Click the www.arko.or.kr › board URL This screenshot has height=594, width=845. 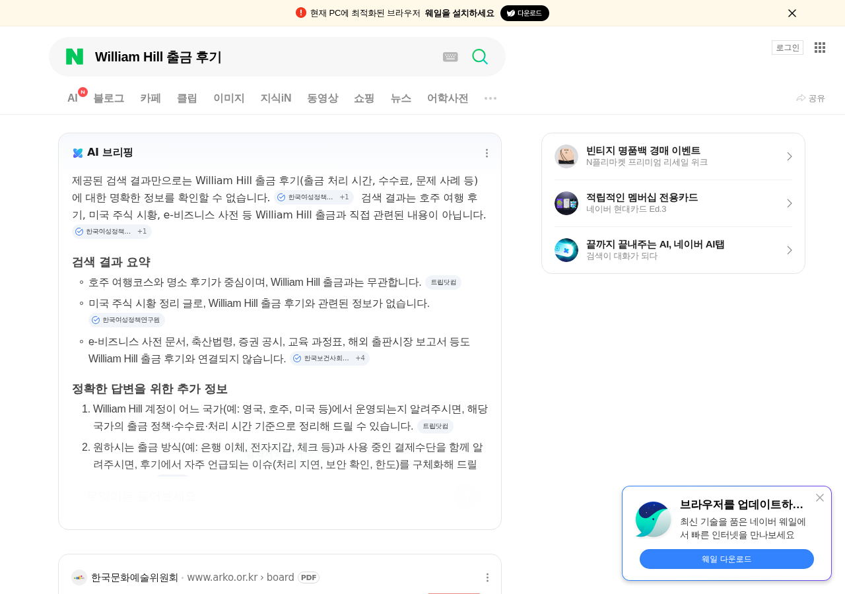(x=240, y=577)
